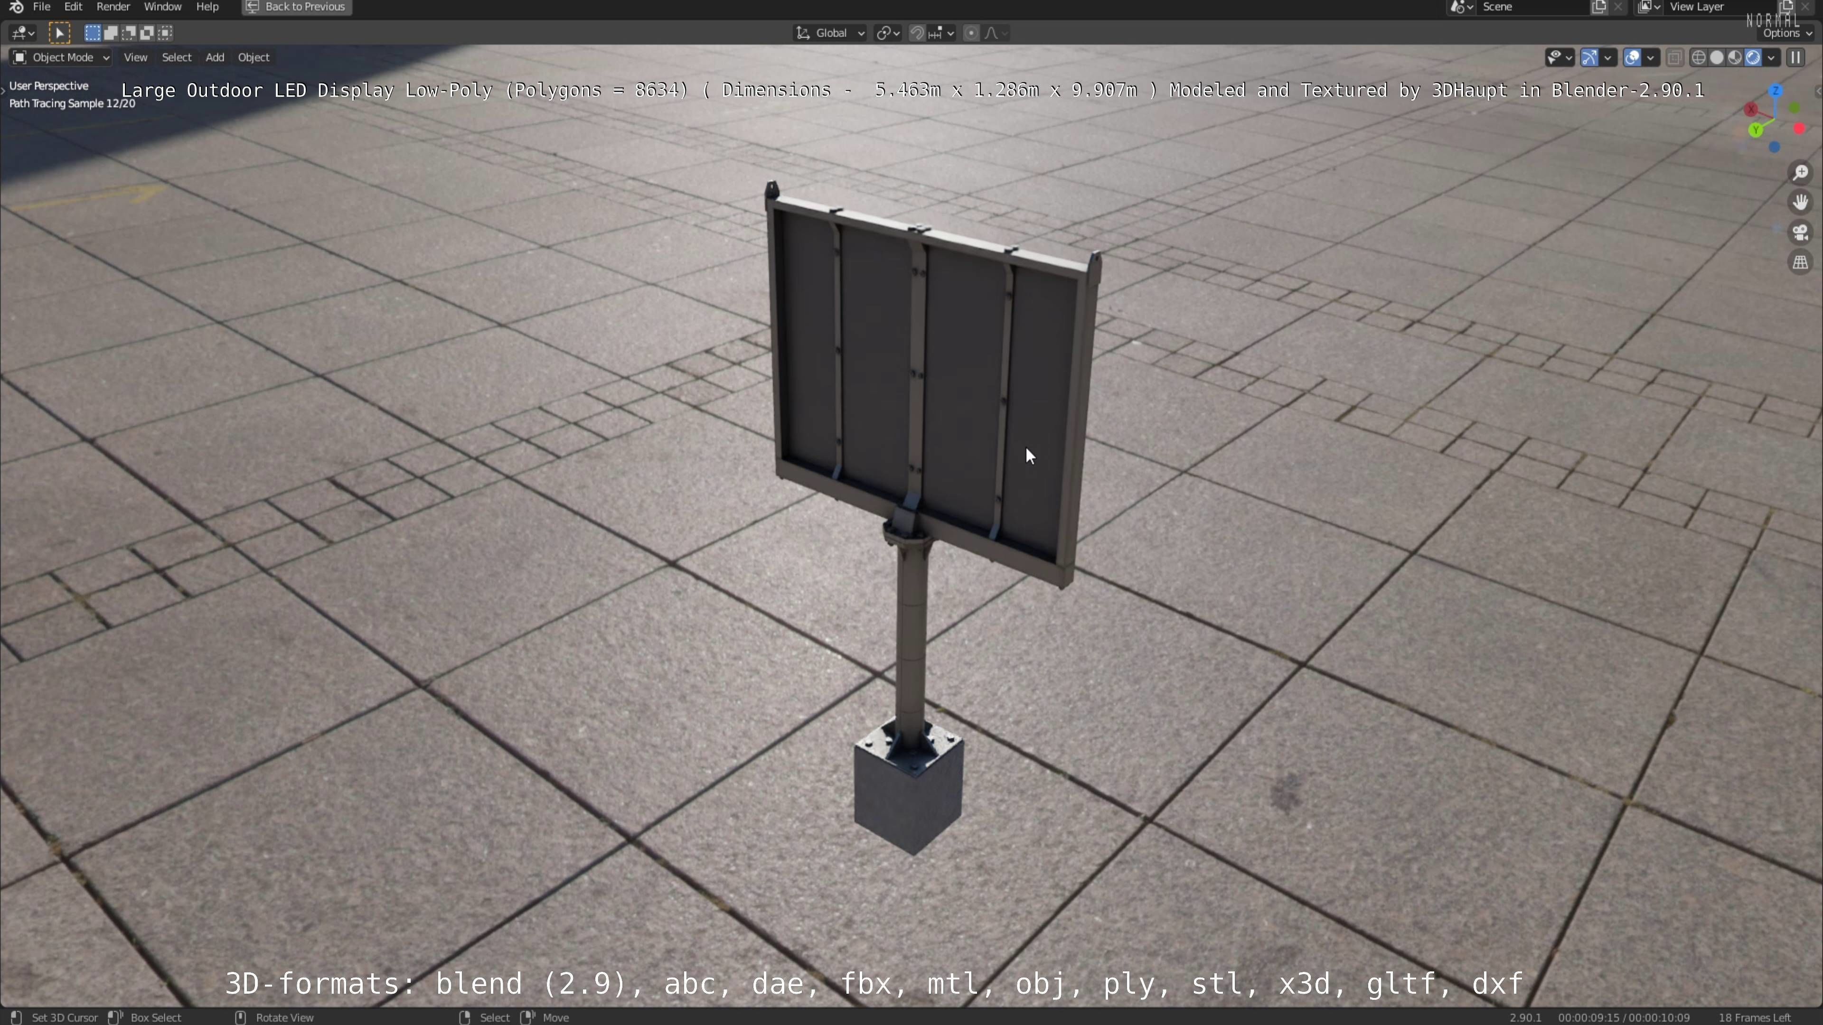Choose Intersect existing selection mode
Viewport: 1823px width, 1025px height.
(166, 33)
